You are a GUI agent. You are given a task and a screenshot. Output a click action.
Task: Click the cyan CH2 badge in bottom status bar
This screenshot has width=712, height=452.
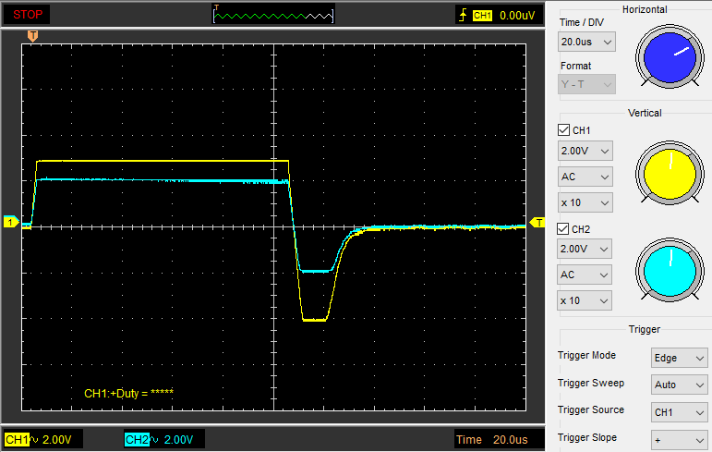coord(137,439)
